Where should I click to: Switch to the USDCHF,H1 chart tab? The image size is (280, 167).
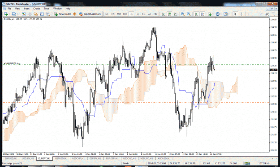(x=78, y=159)
